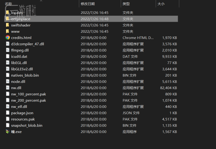Click the 2018/6/20 0:00 date of credits.html
Image resolution: width=216 pixels, height=149 pixels.
pyautogui.click(x=94, y=38)
